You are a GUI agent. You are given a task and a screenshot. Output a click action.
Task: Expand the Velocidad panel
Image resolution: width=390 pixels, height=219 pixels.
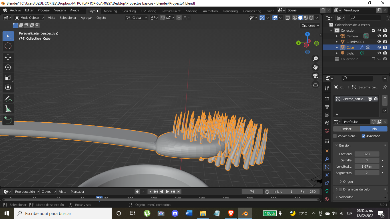click(346, 197)
